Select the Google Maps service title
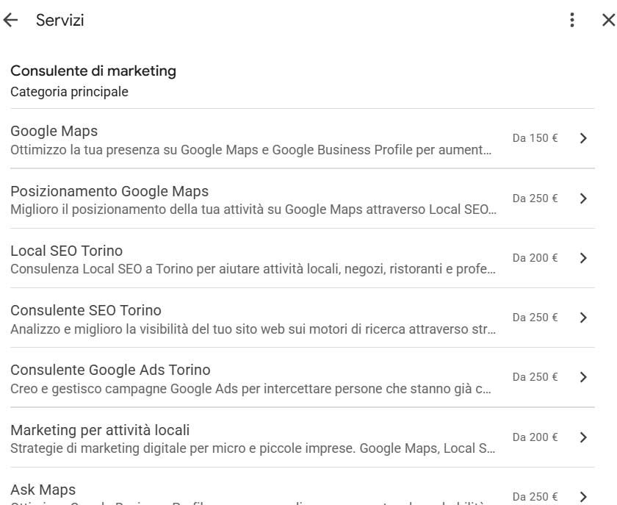This screenshot has width=617, height=505. point(54,131)
